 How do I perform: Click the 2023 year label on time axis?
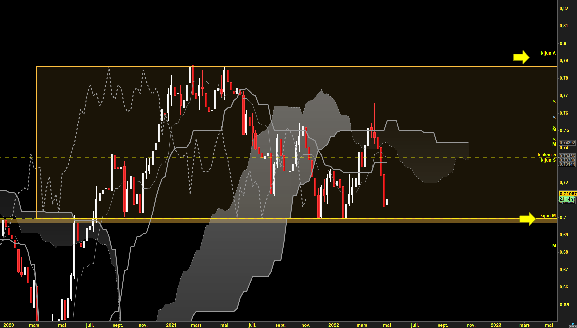coord(496,325)
